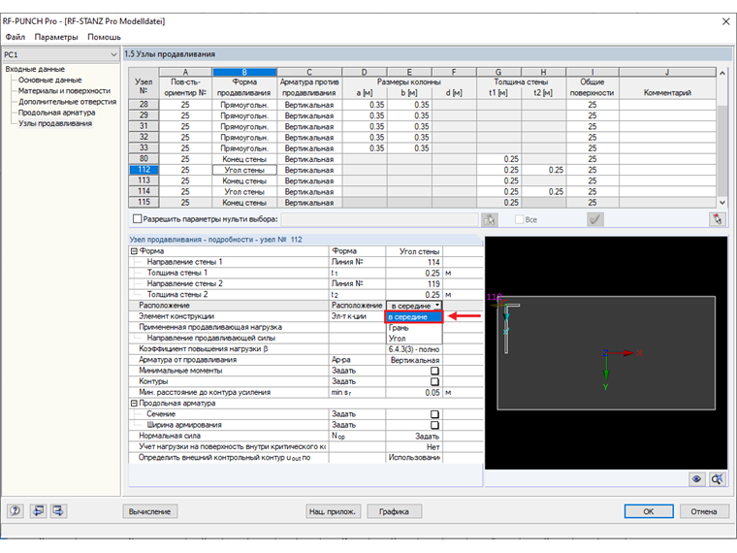Open the Расположение dropdown arrow

[437, 306]
